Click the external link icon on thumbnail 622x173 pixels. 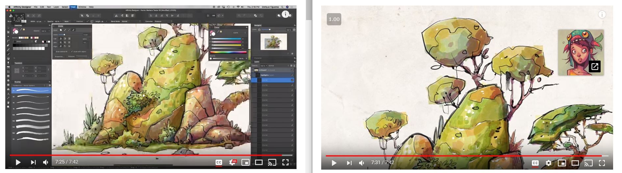pos(595,66)
